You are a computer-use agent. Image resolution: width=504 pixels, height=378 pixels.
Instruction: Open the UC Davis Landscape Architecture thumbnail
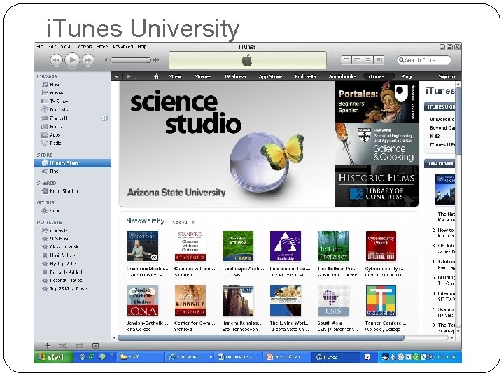(x=238, y=246)
